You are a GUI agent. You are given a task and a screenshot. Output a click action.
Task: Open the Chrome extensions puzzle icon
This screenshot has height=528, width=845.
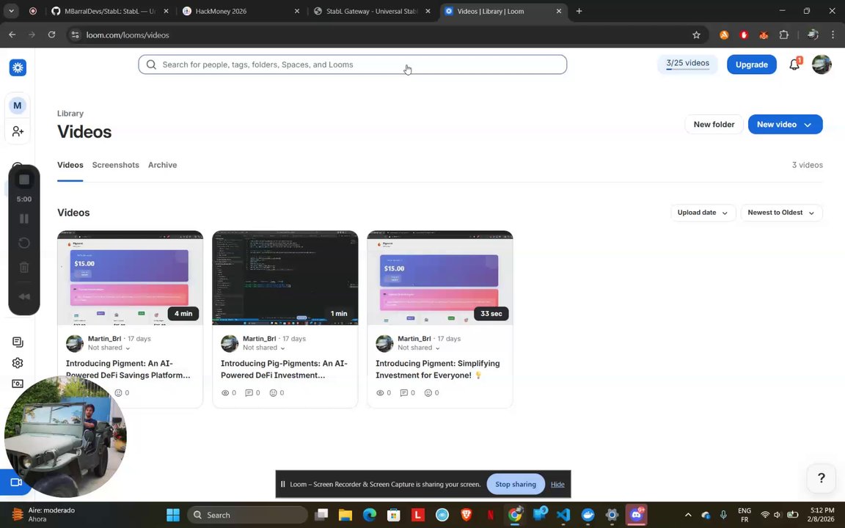(784, 35)
